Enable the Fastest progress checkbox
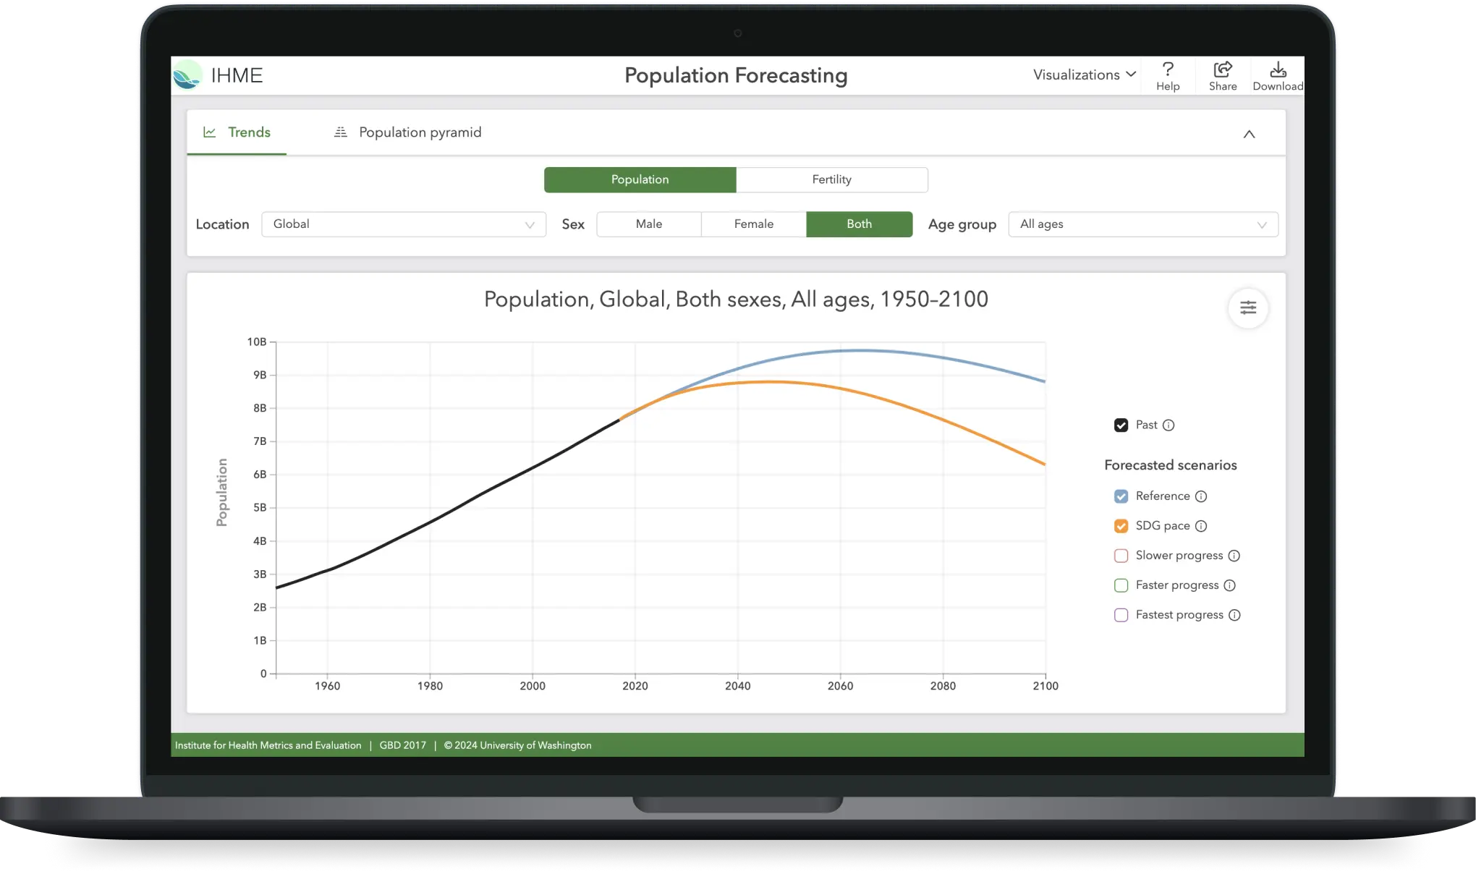This screenshot has width=1476, height=874. pos(1121,615)
